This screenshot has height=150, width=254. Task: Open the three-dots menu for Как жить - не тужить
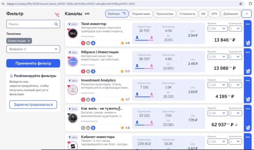pos(248,109)
